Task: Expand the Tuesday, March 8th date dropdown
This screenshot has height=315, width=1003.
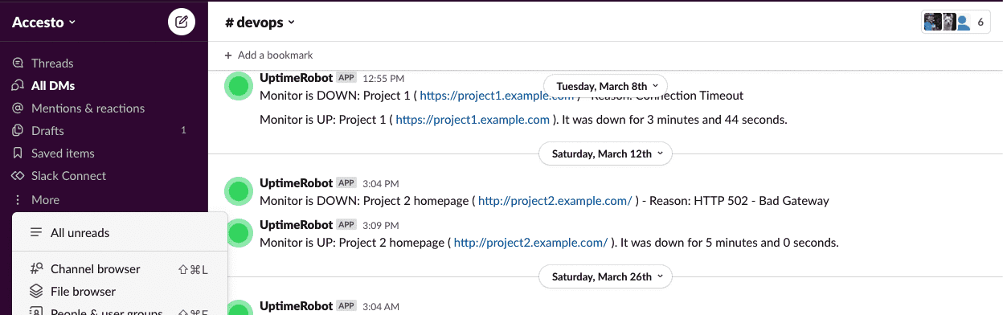Action: point(606,86)
